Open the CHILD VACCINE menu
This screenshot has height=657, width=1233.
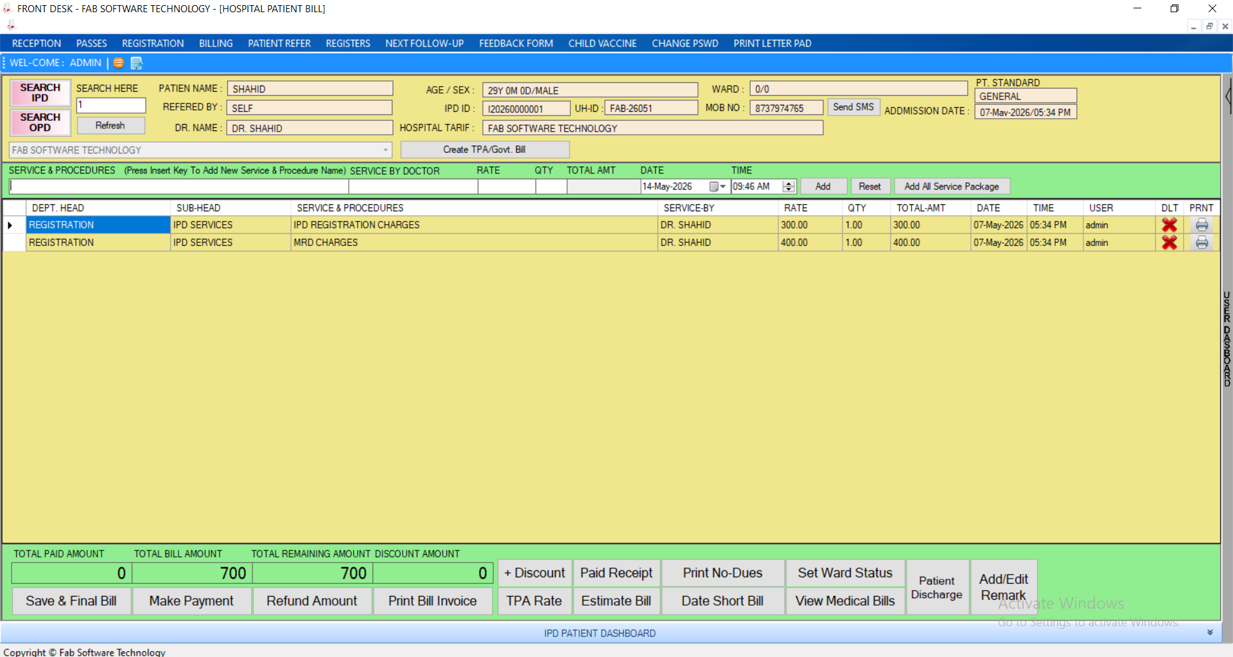[x=602, y=43]
